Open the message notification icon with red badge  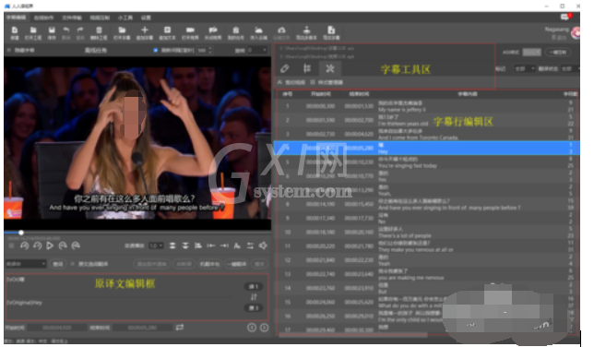point(565,17)
